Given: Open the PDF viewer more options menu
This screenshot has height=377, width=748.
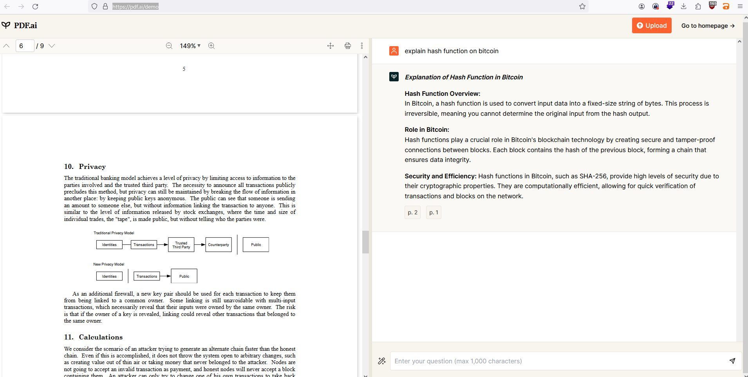Looking at the screenshot, I should tap(362, 46).
